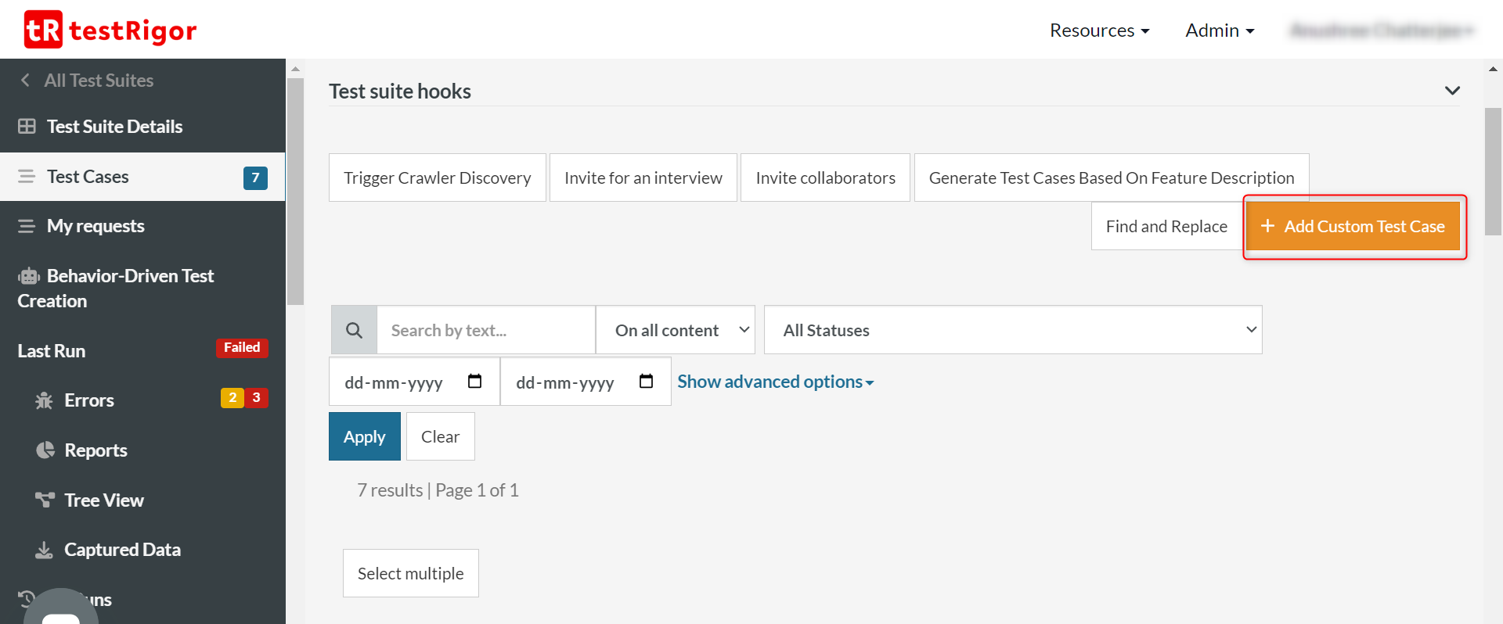Open the Resources menu
The image size is (1503, 624).
pyautogui.click(x=1099, y=30)
